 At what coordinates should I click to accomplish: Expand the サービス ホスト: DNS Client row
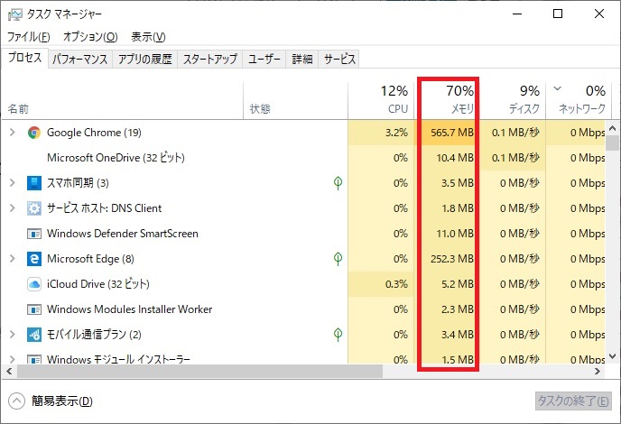click(x=13, y=208)
